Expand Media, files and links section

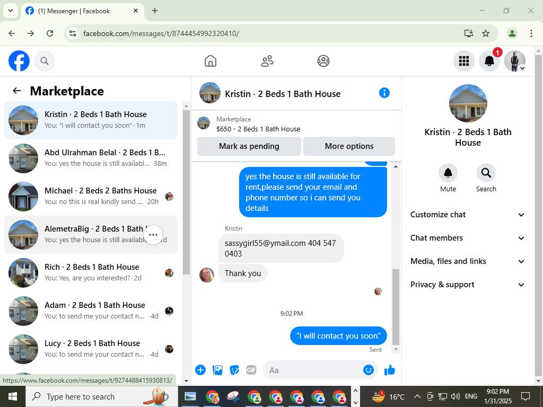[468, 261]
